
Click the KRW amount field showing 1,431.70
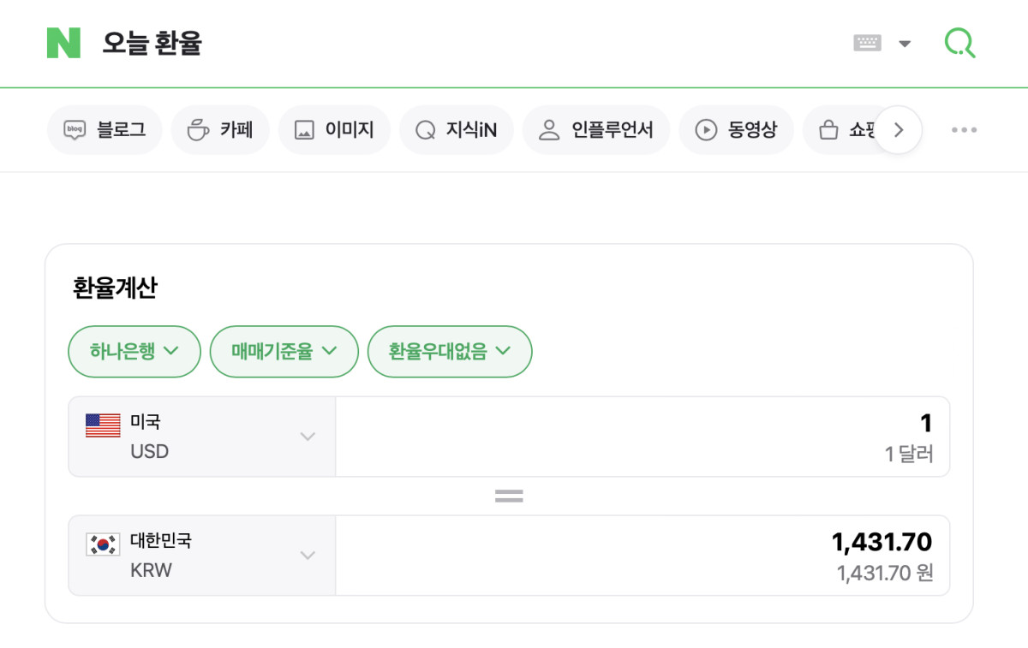point(642,556)
